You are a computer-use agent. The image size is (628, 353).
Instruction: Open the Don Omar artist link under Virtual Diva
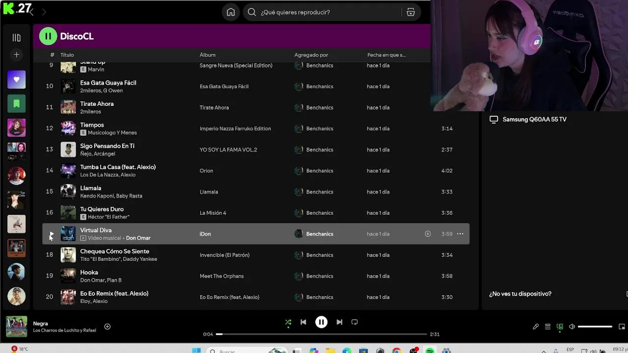138,238
